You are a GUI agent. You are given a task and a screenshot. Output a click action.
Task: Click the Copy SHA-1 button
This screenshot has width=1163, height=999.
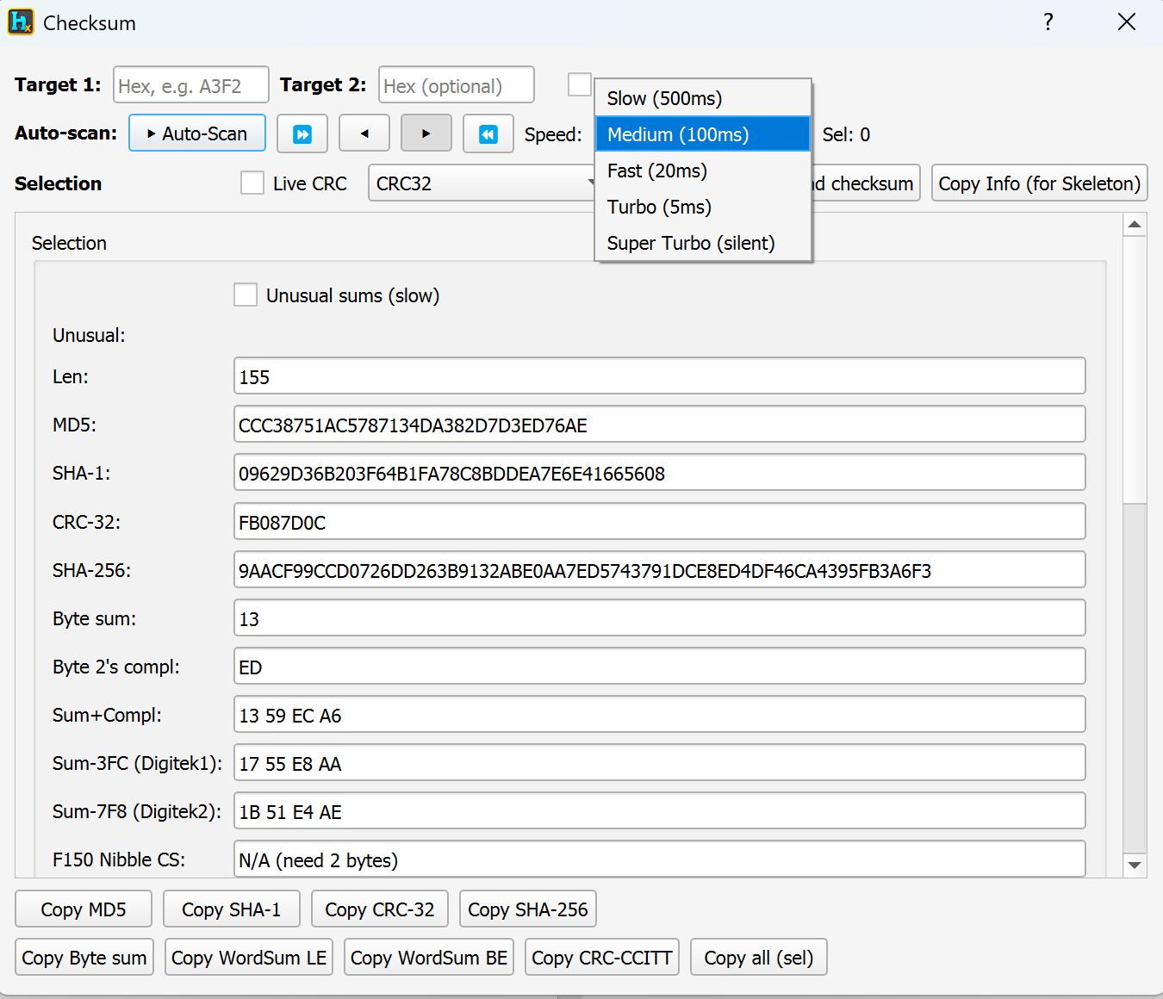(x=232, y=909)
